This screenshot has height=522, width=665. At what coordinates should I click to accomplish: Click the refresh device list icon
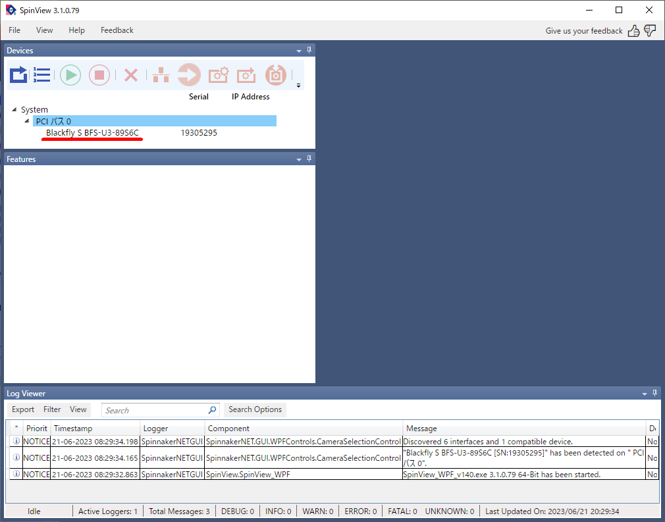point(18,75)
